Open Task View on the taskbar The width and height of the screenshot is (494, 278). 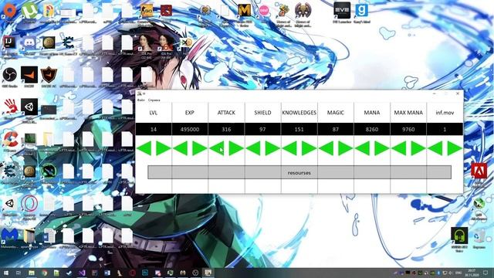pos(19,273)
